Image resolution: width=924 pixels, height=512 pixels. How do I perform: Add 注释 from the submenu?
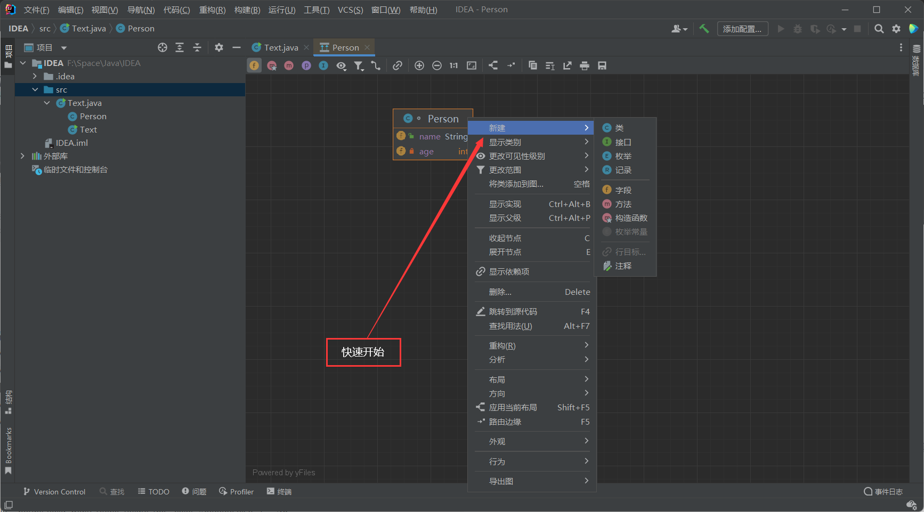click(625, 266)
